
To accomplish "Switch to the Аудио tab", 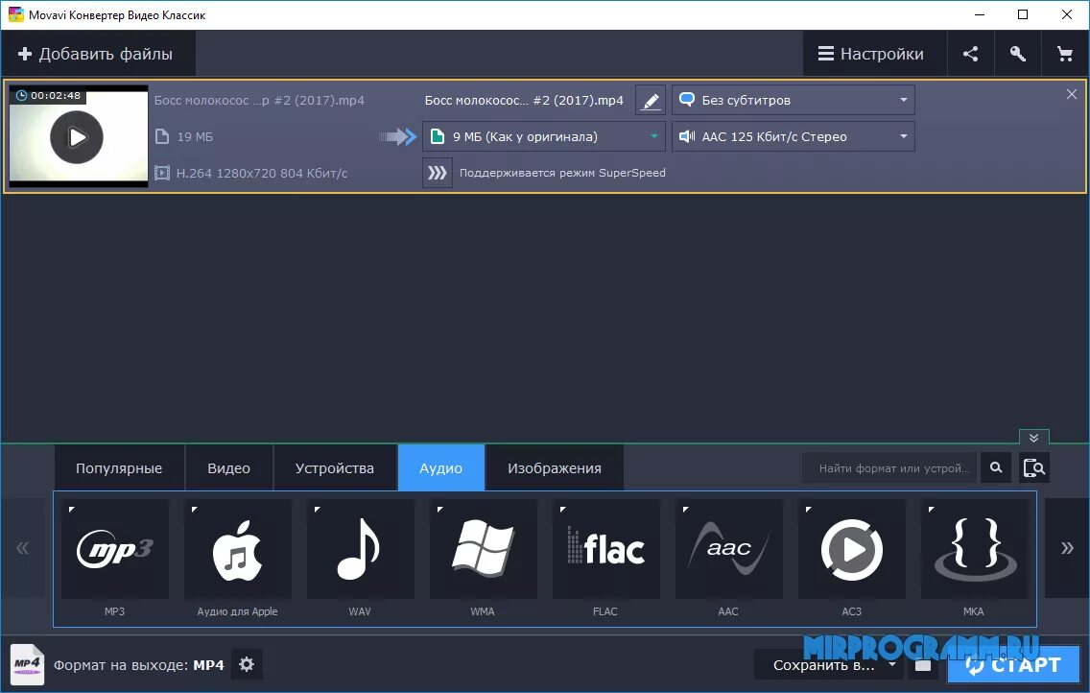I will tap(440, 467).
